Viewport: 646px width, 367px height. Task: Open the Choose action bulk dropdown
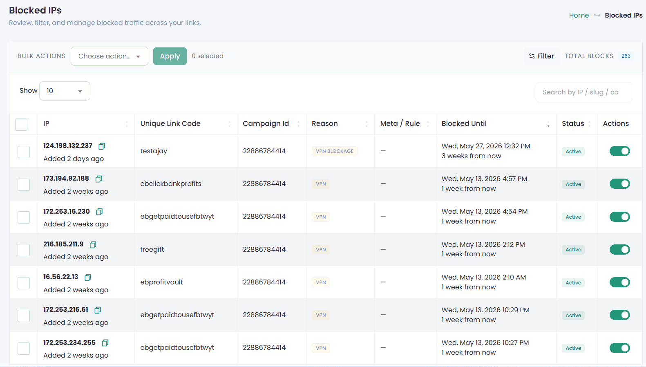tap(110, 56)
